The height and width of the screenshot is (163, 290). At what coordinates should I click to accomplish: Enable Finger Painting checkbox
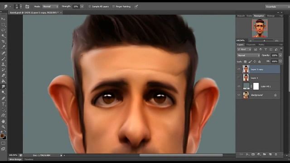113,6
